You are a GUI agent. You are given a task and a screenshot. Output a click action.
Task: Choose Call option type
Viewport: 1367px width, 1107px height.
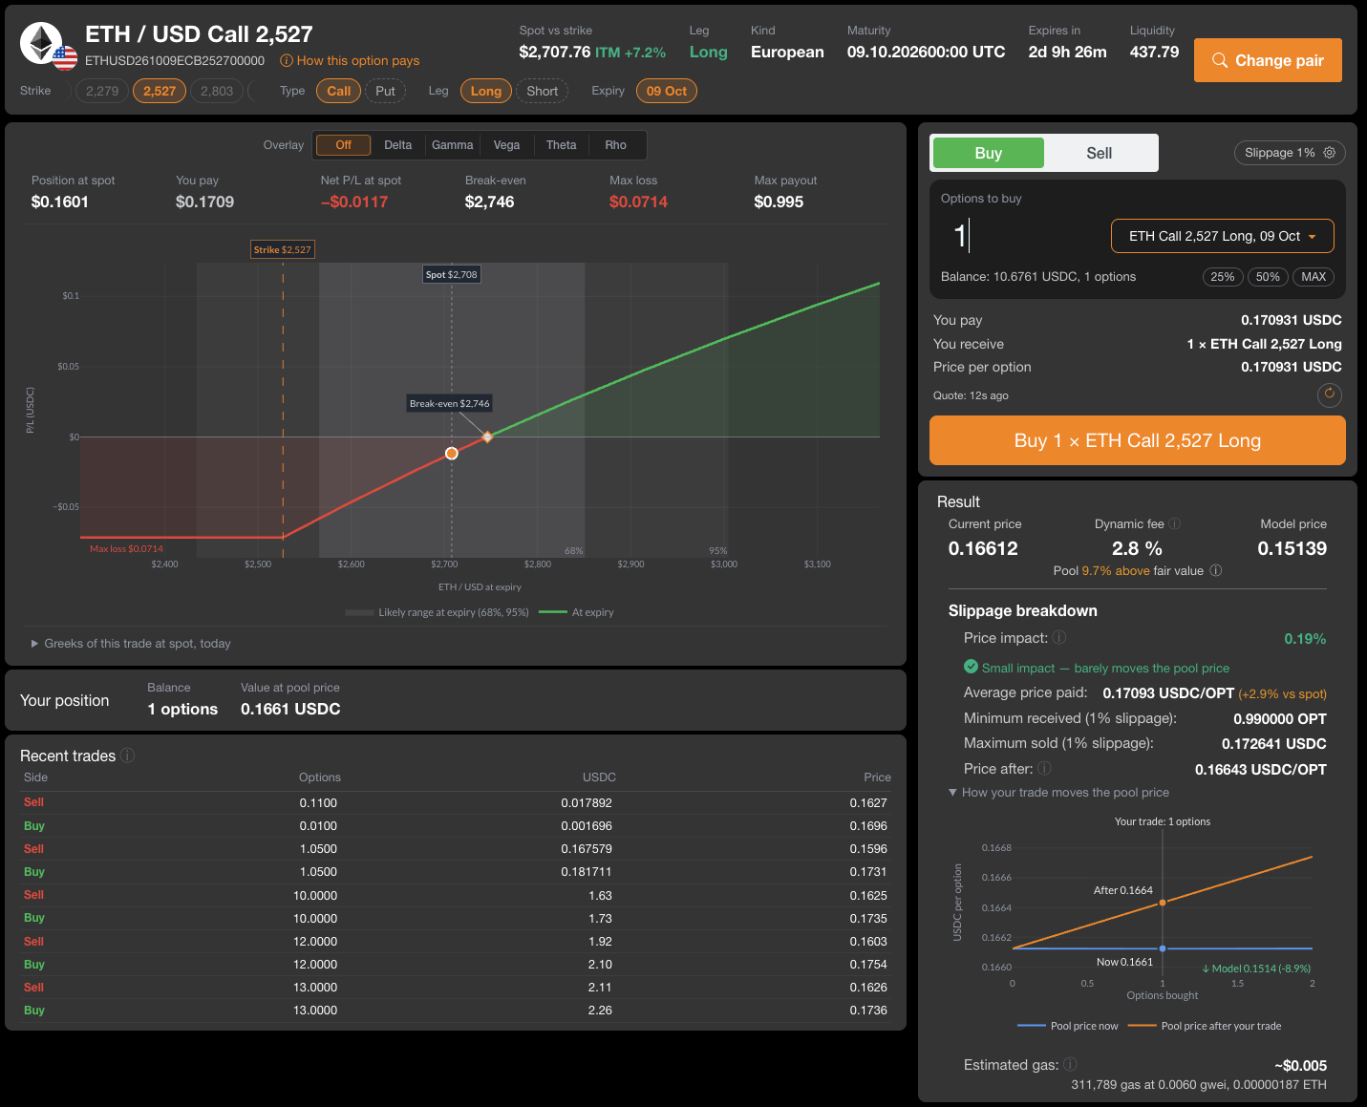pyautogui.click(x=339, y=91)
